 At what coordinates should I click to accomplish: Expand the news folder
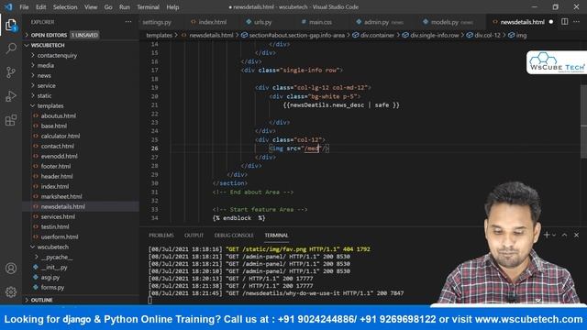coord(81,75)
